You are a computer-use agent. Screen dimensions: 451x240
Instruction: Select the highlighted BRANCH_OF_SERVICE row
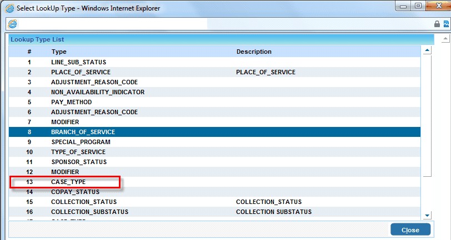pos(83,132)
